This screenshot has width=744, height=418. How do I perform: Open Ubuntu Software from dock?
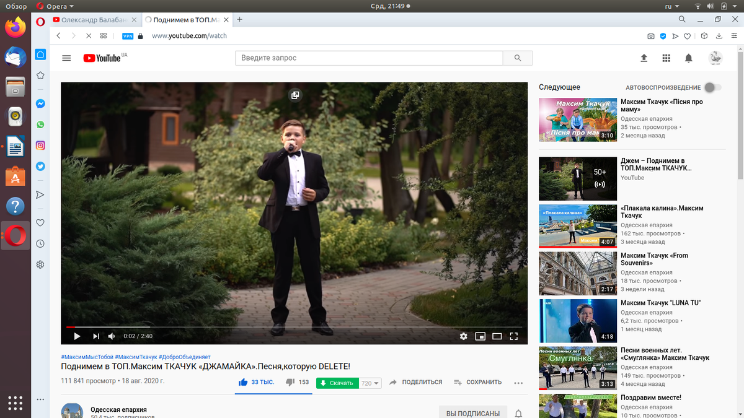[15, 176]
